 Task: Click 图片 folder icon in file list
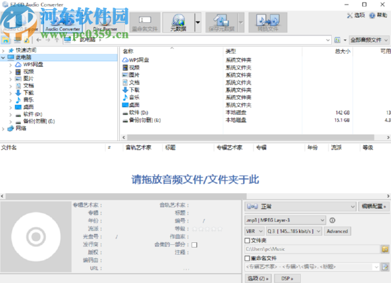(125, 75)
